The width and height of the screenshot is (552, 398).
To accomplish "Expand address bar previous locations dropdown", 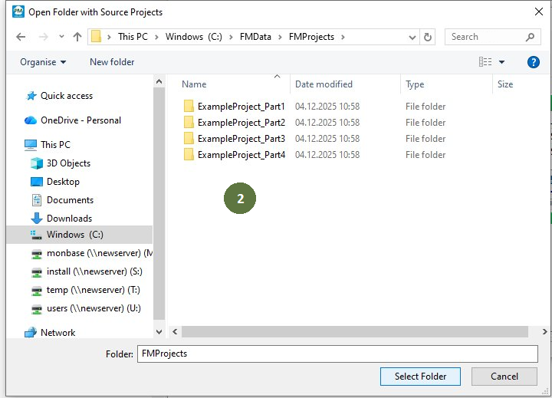I will coord(413,37).
